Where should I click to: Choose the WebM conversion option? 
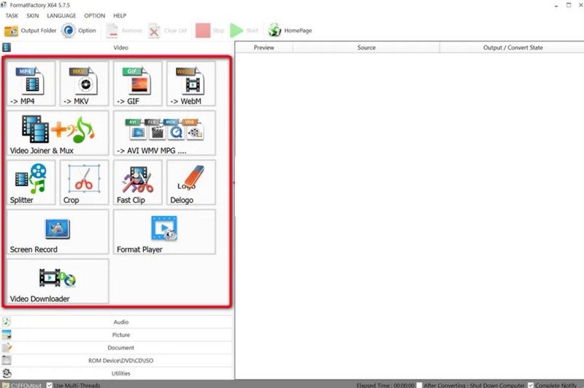pyautogui.click(x=191, y=84)
